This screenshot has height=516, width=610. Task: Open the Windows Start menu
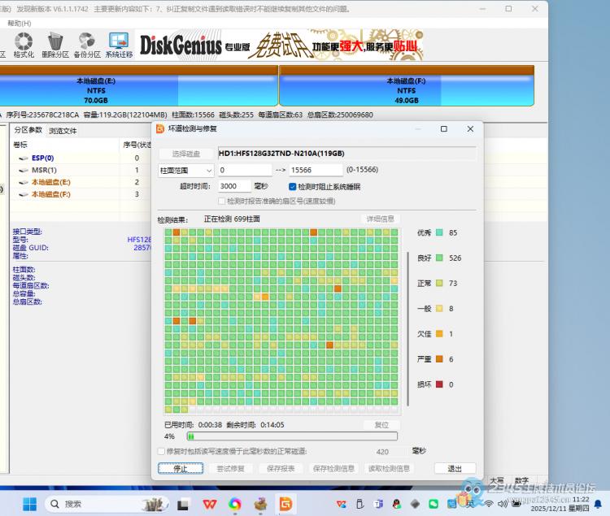[29, 504]
